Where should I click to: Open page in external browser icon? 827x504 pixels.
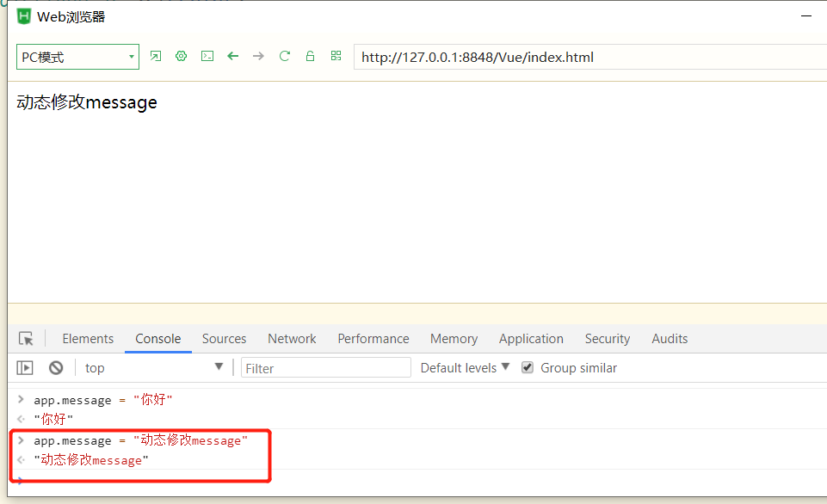tap(156, 57)
